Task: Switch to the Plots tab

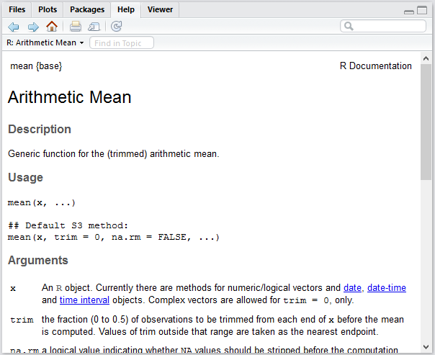Action: click(x=48, y=9)
